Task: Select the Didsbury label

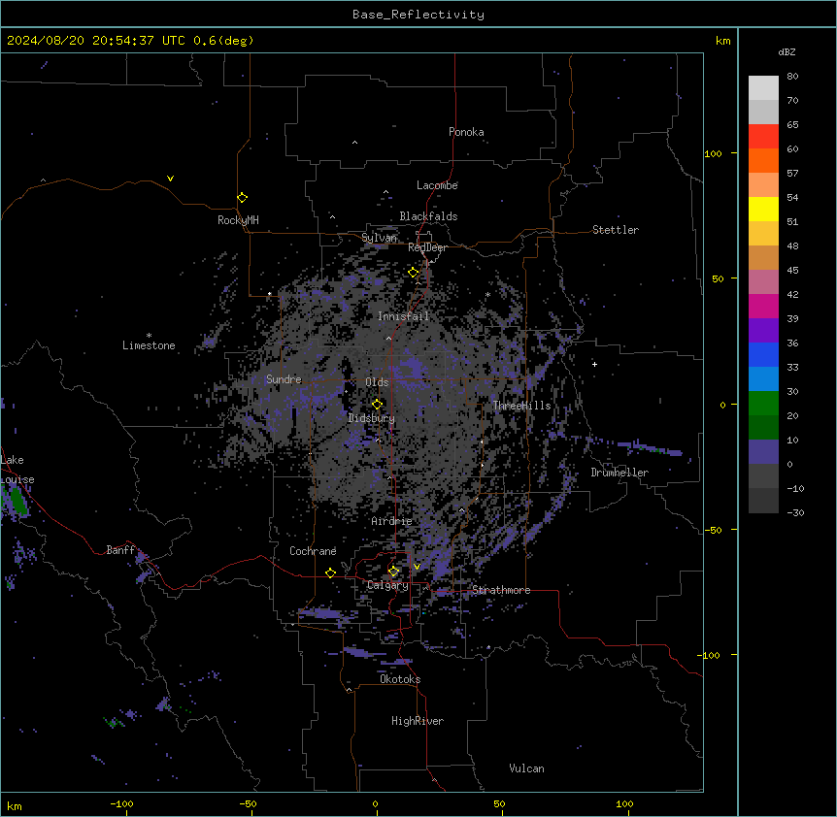Action: (x=372, y=418)
